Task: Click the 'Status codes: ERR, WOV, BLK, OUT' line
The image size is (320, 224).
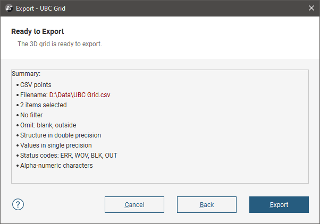Action: pyautogui.click(x=66, y=156)
